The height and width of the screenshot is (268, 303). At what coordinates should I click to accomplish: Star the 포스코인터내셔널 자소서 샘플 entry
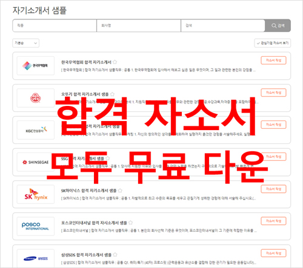coord(130,223)
